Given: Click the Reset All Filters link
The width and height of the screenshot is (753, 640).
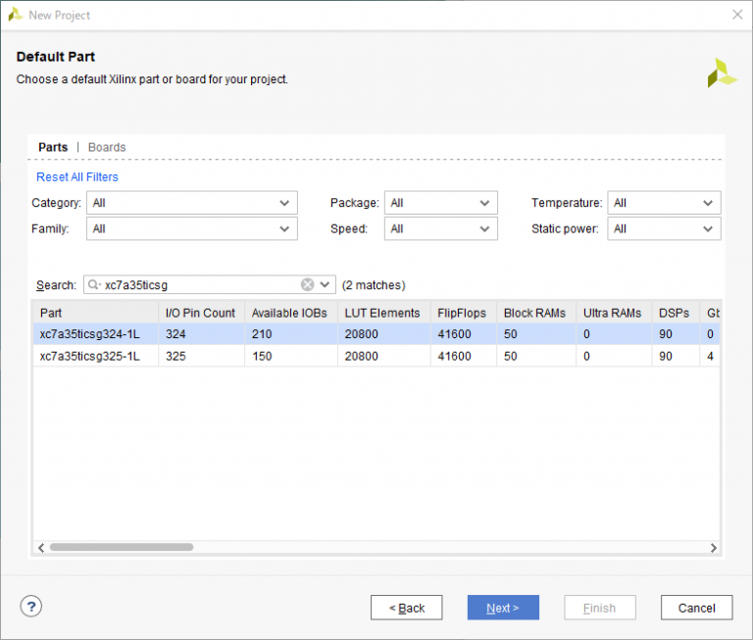Looking at the screenshot, I should (x=77, y=177).
